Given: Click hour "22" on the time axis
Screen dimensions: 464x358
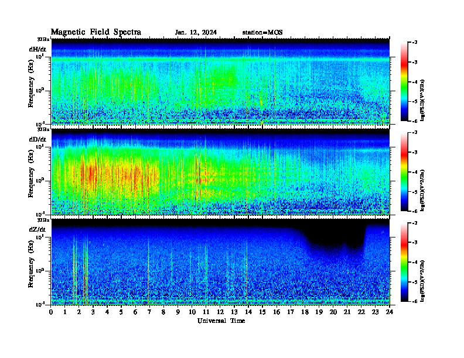Looking at the screenshot, I should click(361, 312).
